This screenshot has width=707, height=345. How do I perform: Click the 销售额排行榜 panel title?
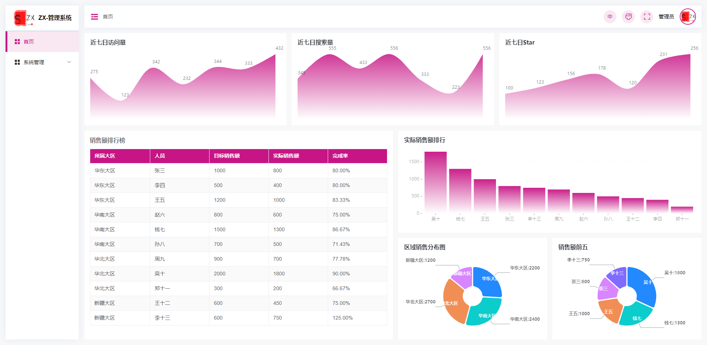[108, 140]
